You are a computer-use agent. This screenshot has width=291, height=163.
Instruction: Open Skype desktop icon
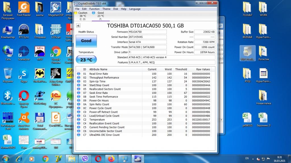click(x=24, y=75)
